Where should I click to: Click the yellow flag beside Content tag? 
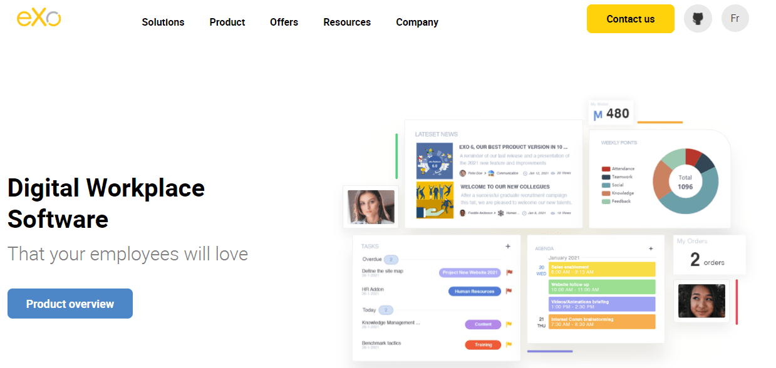509,324
